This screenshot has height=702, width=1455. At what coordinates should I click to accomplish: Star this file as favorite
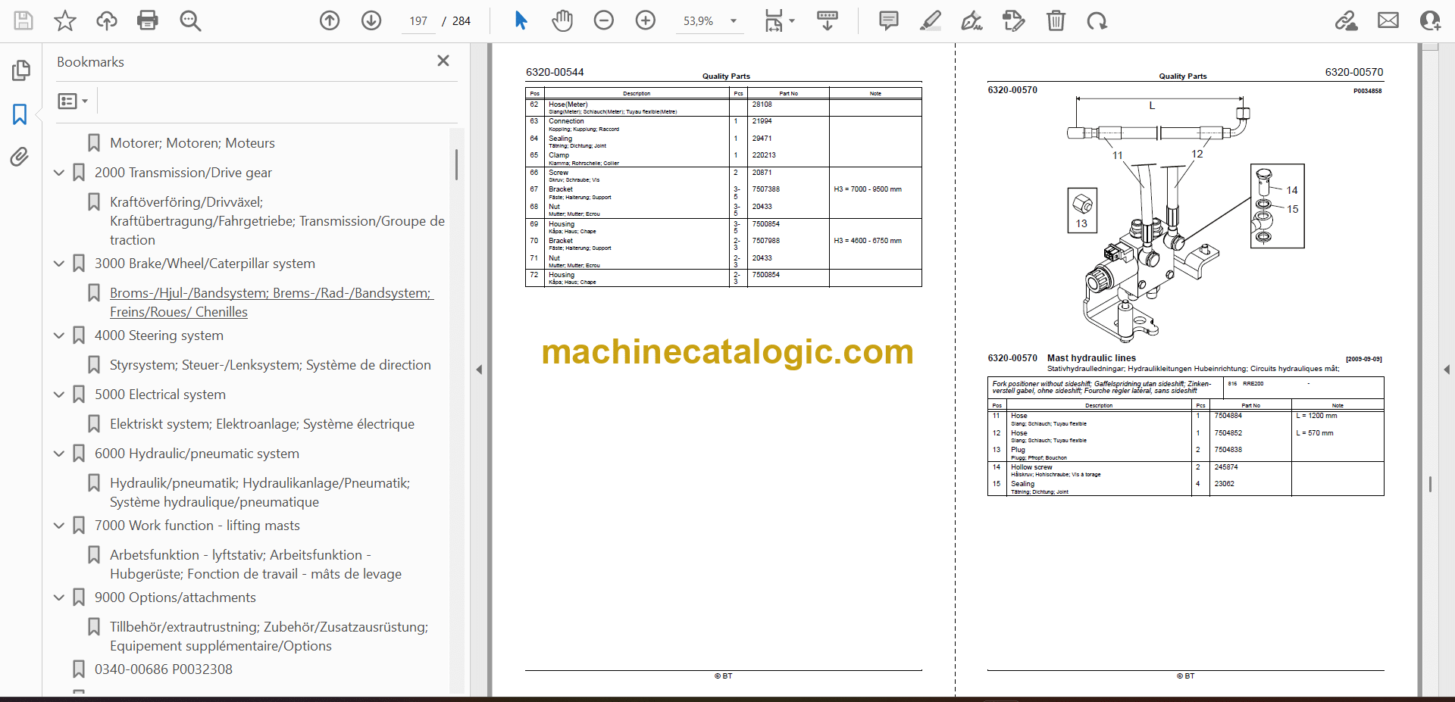click(x=65, y=20)
